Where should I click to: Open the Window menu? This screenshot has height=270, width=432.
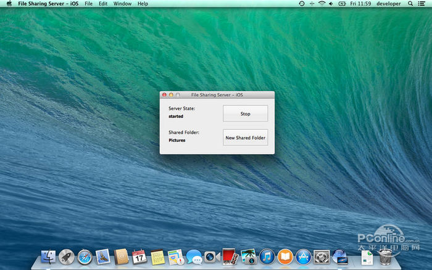pos(122,4)
